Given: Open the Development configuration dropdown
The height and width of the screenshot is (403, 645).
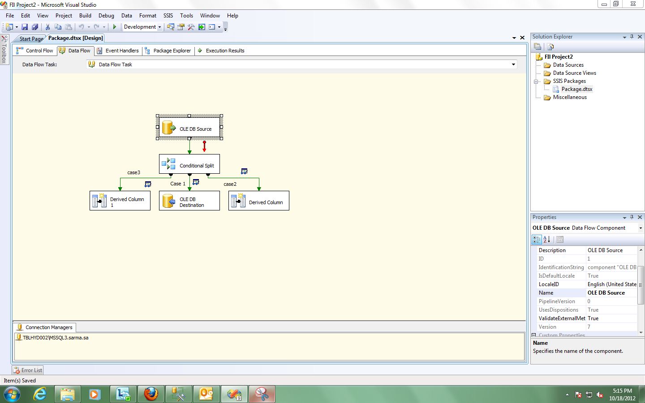Looking at the screenshot, I should [159, 27].
